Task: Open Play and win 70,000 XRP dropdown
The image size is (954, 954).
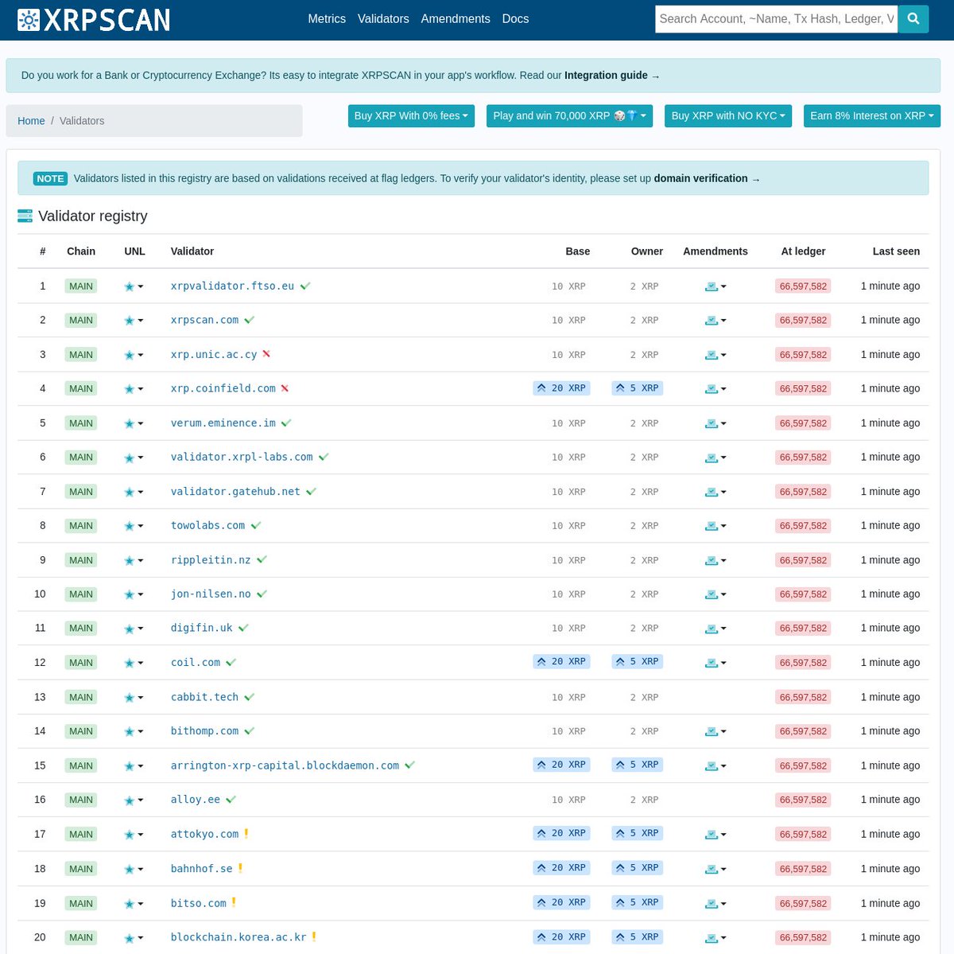Action: 569,116
